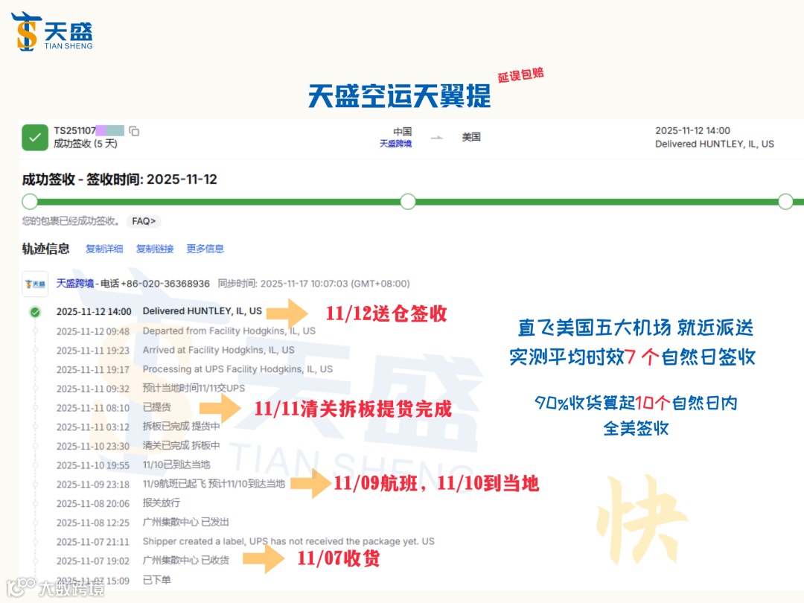
Task: Select the 报关放行 tracking row
Action: pyautogui.click(x=118, y=503)
